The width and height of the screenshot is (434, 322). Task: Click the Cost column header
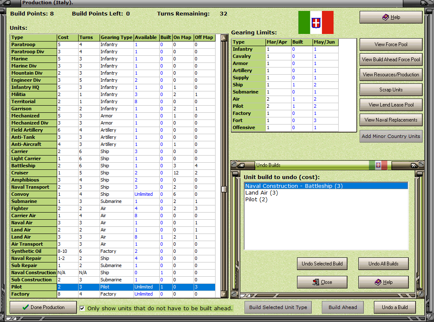[68, 38]
